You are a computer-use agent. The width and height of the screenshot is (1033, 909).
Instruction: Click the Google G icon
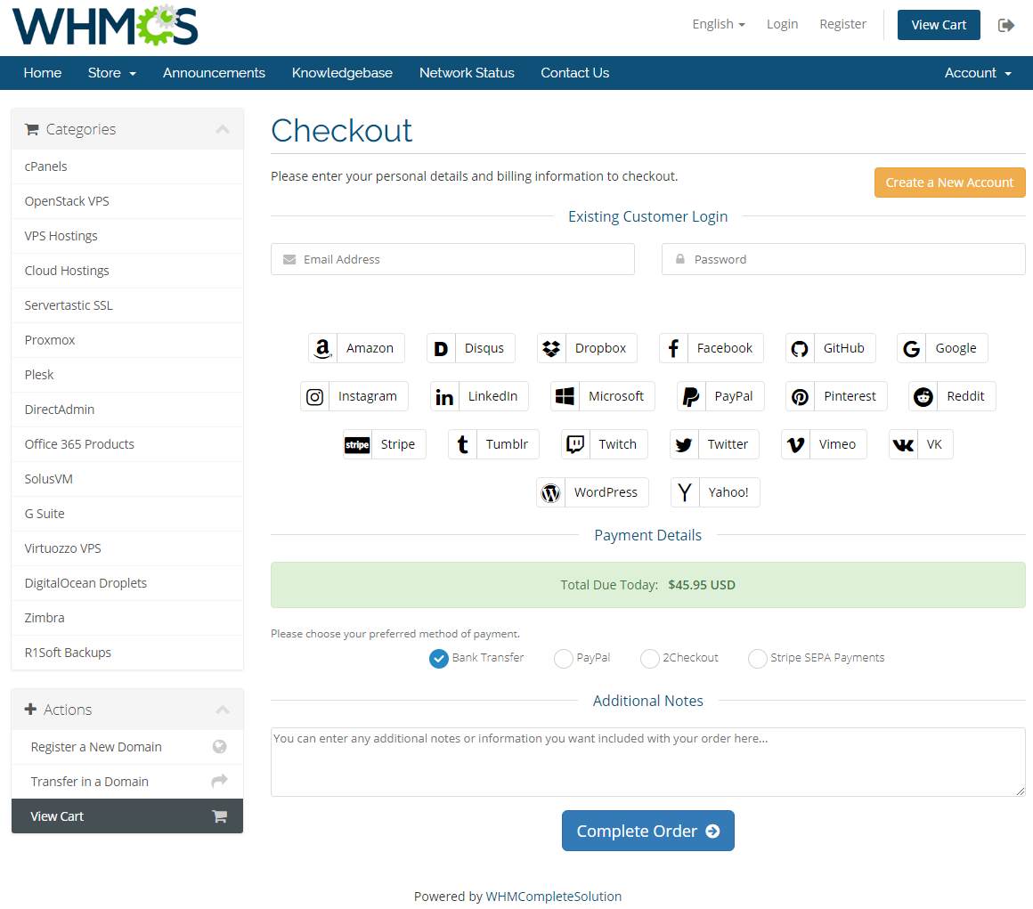(x=912, y=348)
